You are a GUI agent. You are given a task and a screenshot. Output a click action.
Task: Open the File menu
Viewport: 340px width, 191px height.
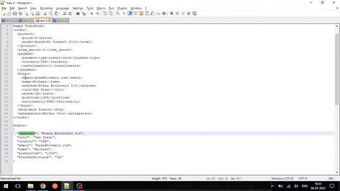[x=4, y=8]
